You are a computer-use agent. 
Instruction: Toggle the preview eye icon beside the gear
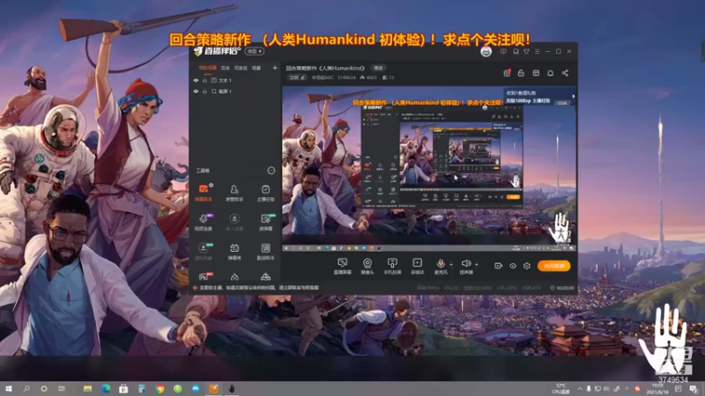(x=513, y=266)
